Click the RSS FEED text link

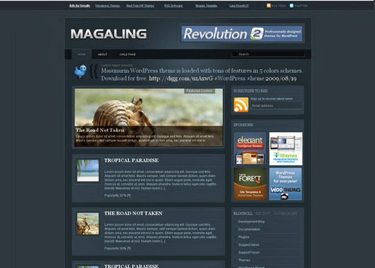279,6
